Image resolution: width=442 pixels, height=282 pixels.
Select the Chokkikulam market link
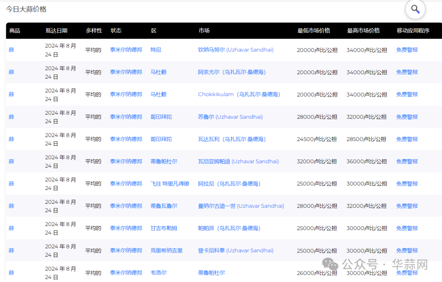click(x=239, y=95)
